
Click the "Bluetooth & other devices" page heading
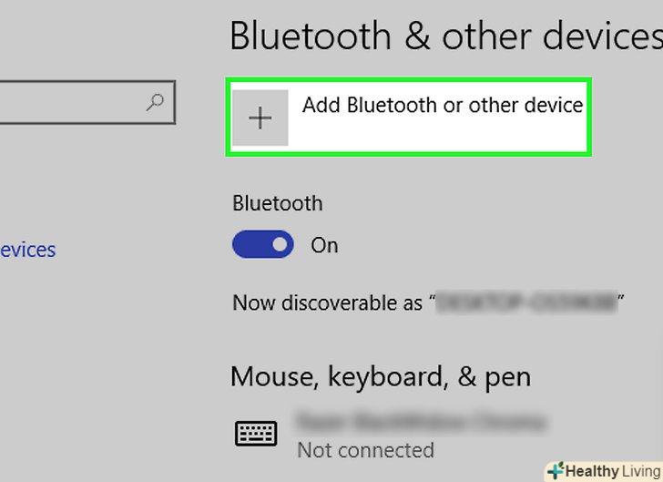click(x=445, y=36)
